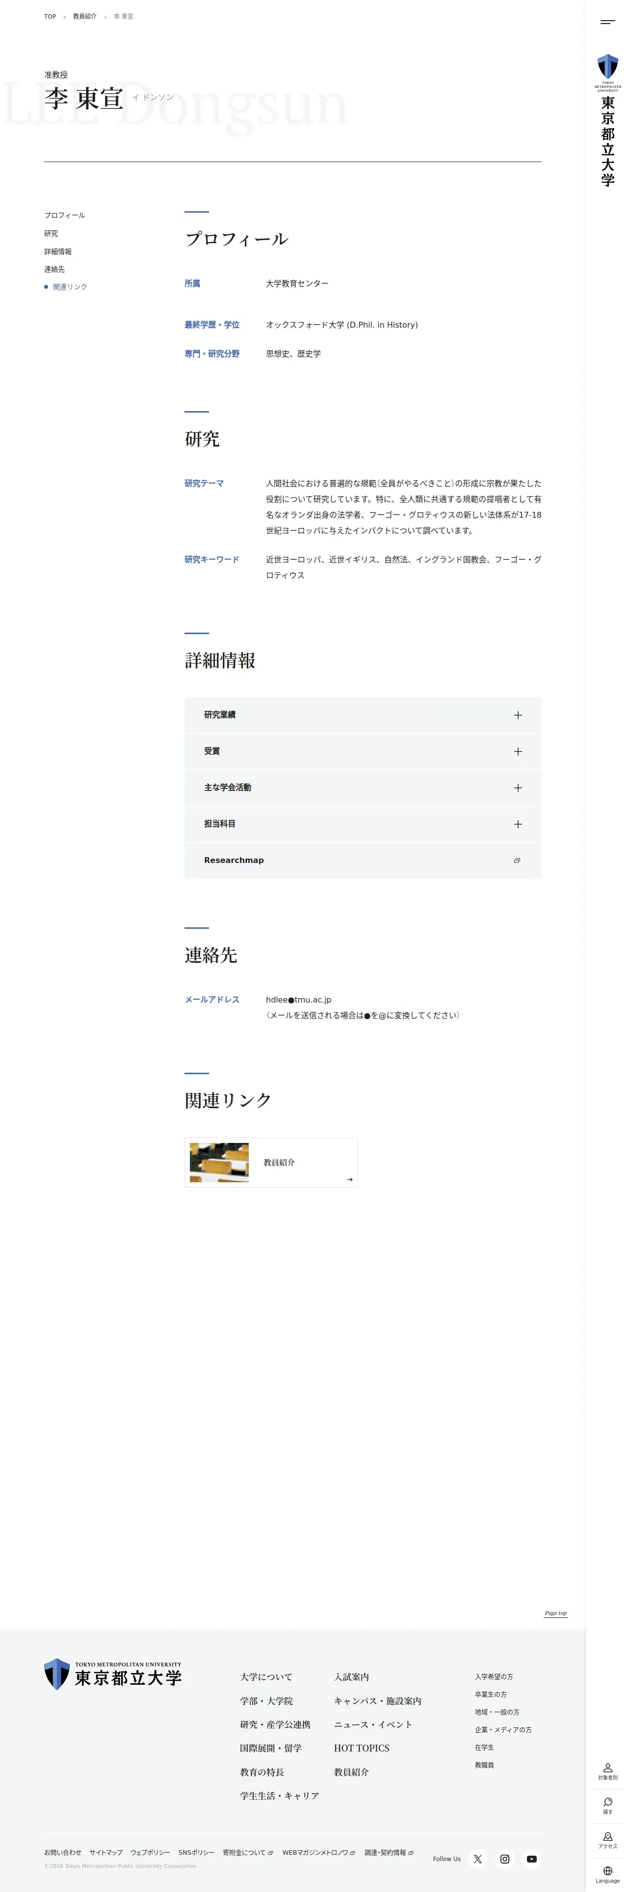Viewport: 630px width, 1892px height.
Task: Open footer link 学生生活・キャリア
Action: [x=280, y=1796]
